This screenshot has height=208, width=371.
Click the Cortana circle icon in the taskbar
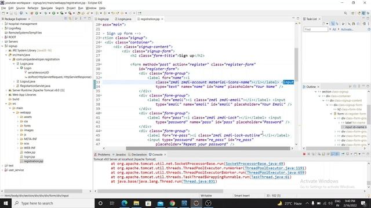click(100, 203)
